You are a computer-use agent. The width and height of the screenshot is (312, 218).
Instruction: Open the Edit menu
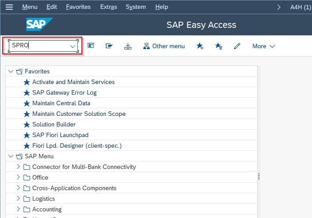[52, 7]
